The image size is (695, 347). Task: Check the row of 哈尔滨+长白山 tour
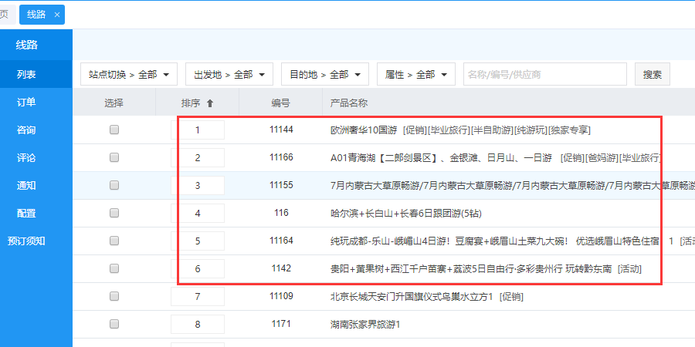(x=114, y=213)
